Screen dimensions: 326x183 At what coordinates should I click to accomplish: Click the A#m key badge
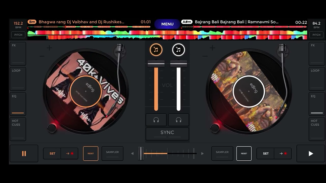(187, 22)
